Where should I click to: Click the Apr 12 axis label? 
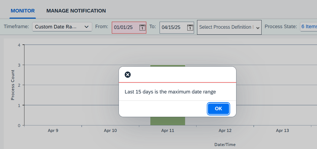[x=225, y=131]
